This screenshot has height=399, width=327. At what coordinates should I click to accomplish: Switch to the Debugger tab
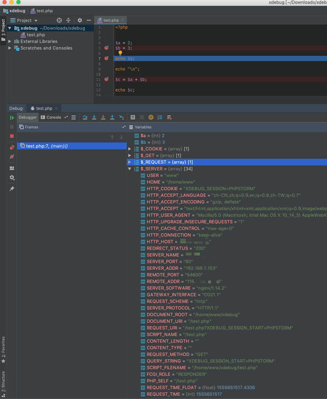click(x=27, y=117)
